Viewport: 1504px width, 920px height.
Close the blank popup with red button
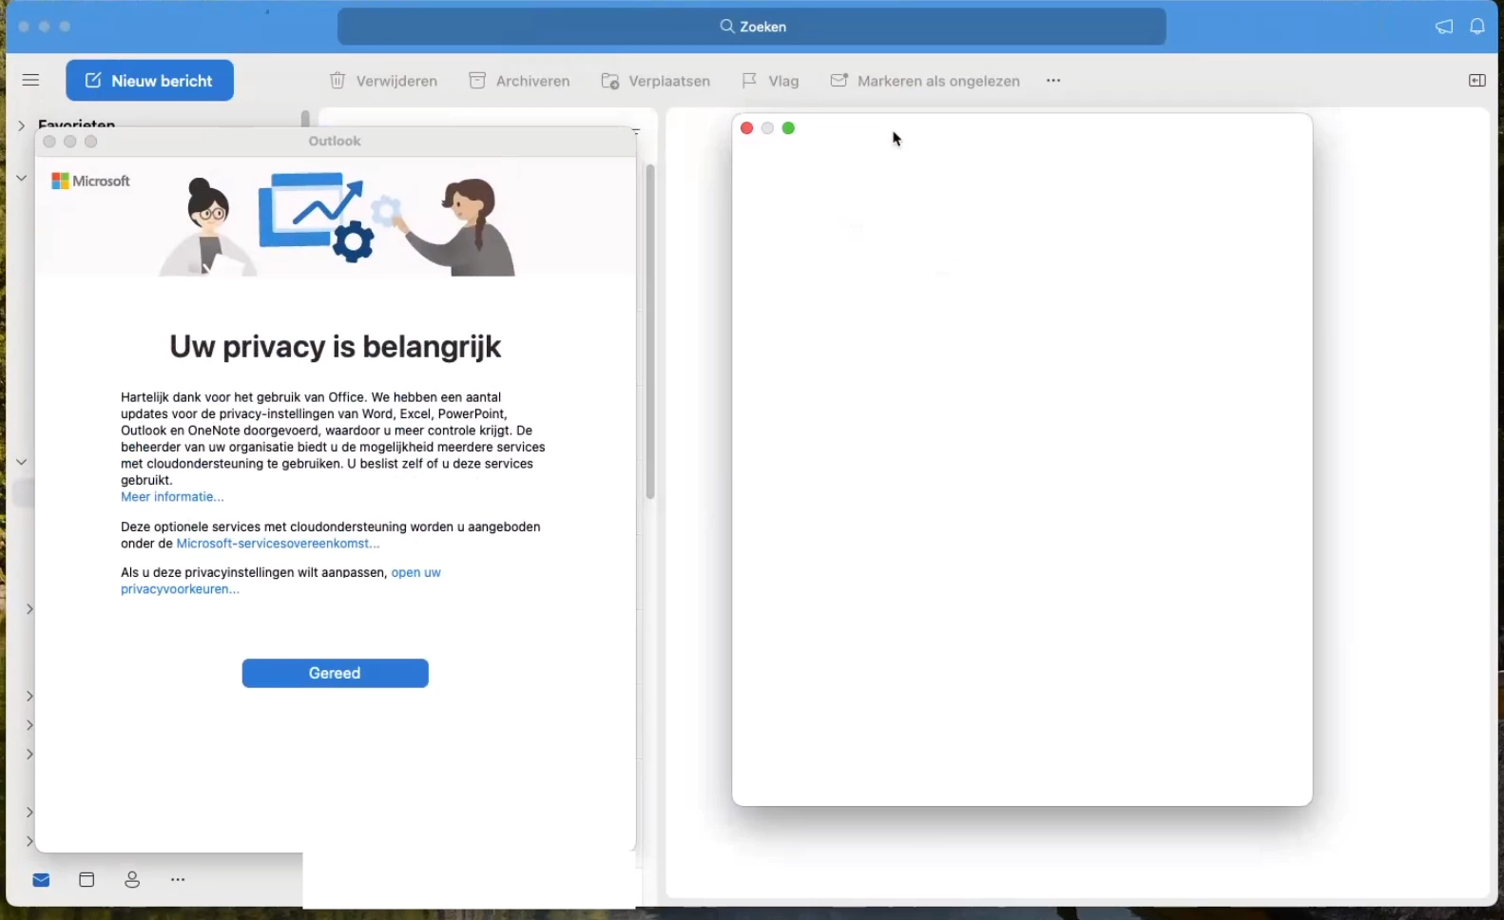pyautogui.click(x=747, y=128)
